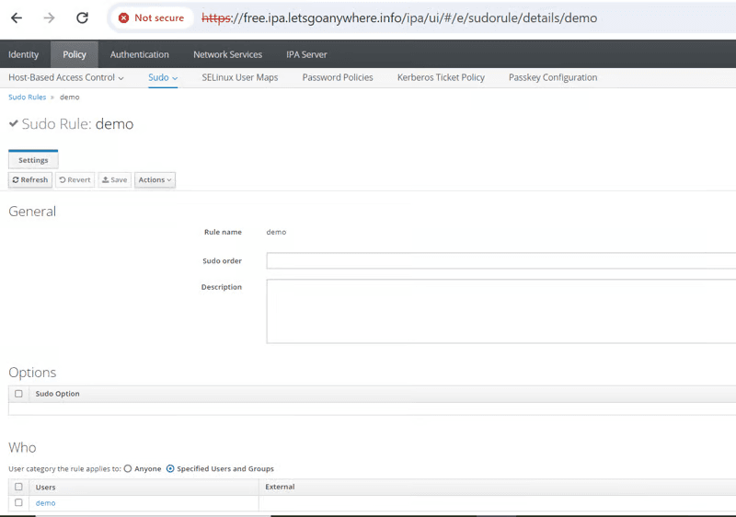Expand the Sudo submenu dropdown
Image resolution: width=736 pixels, height=517 pixels.
click(163, 78)
